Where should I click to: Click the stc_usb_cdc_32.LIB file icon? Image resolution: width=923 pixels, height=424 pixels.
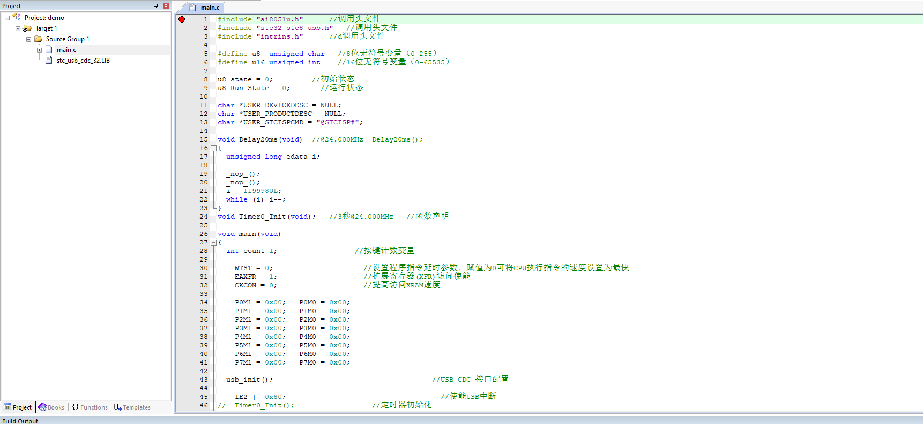click(x=49, y=61)
